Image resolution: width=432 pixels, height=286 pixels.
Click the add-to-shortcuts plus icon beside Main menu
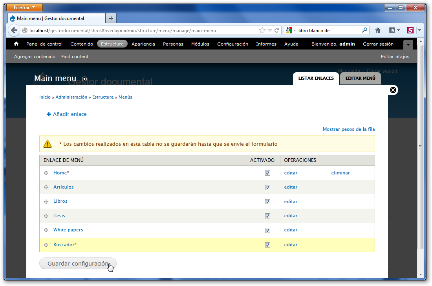(x=84, y=79)
